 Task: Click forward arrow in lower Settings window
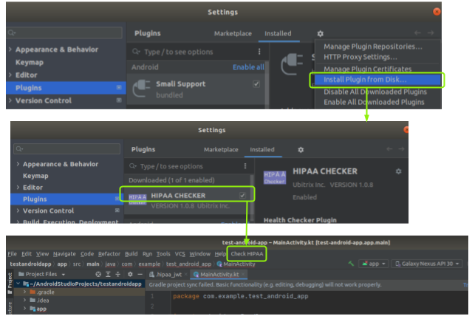click(x=401, y=149)
